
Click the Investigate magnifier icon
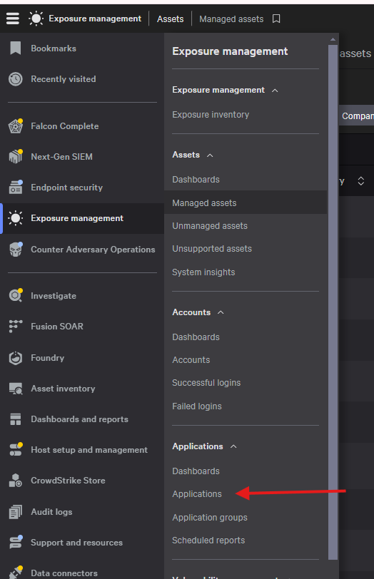pyautogui.click(x=16, y=295)
